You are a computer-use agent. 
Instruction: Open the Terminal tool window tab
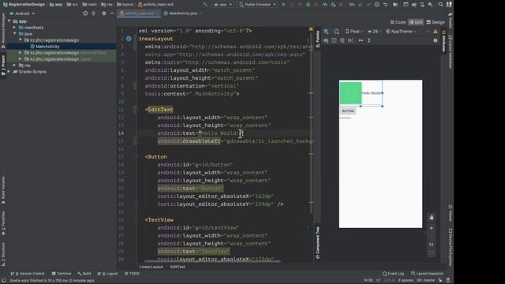[x=62, y=274]
